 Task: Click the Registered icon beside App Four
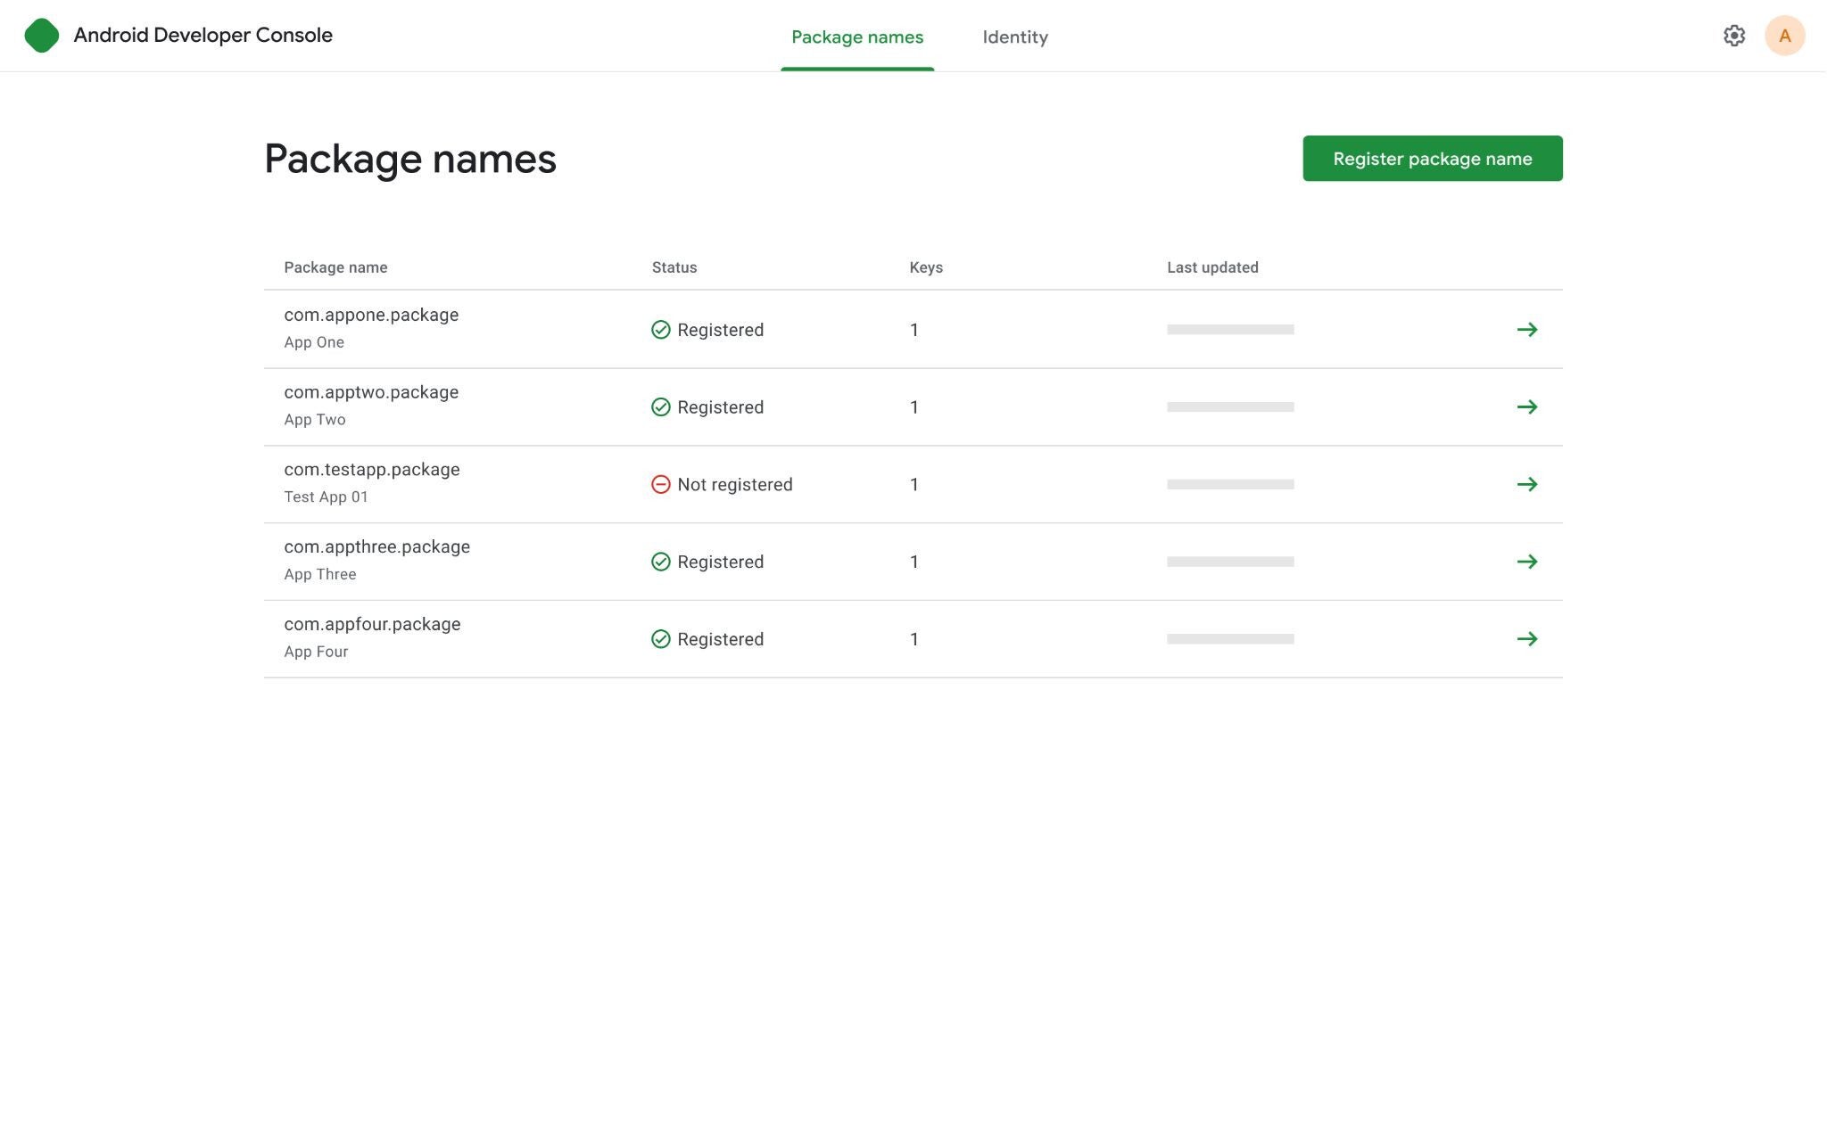pos(661,638)
